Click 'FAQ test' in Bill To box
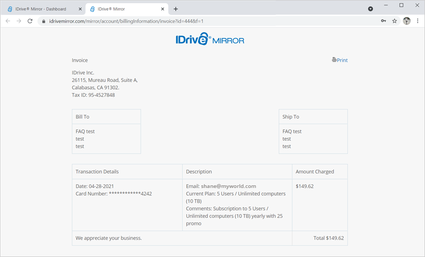 coord(85,131)
